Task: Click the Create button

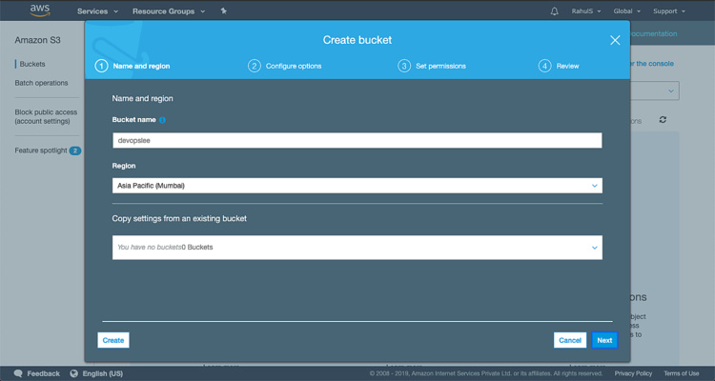Action: (x=112, y=340)
